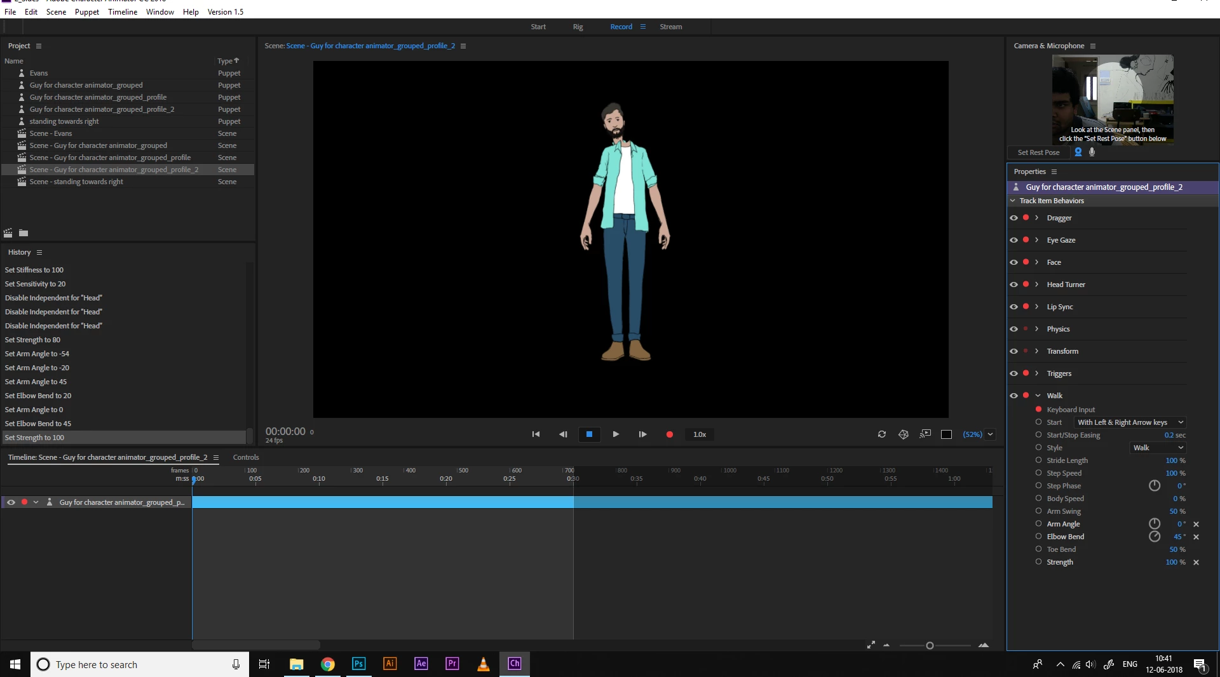1220x677 pixels.
Task: Click the new folder icon in Project panel
Action: (24, 233)
